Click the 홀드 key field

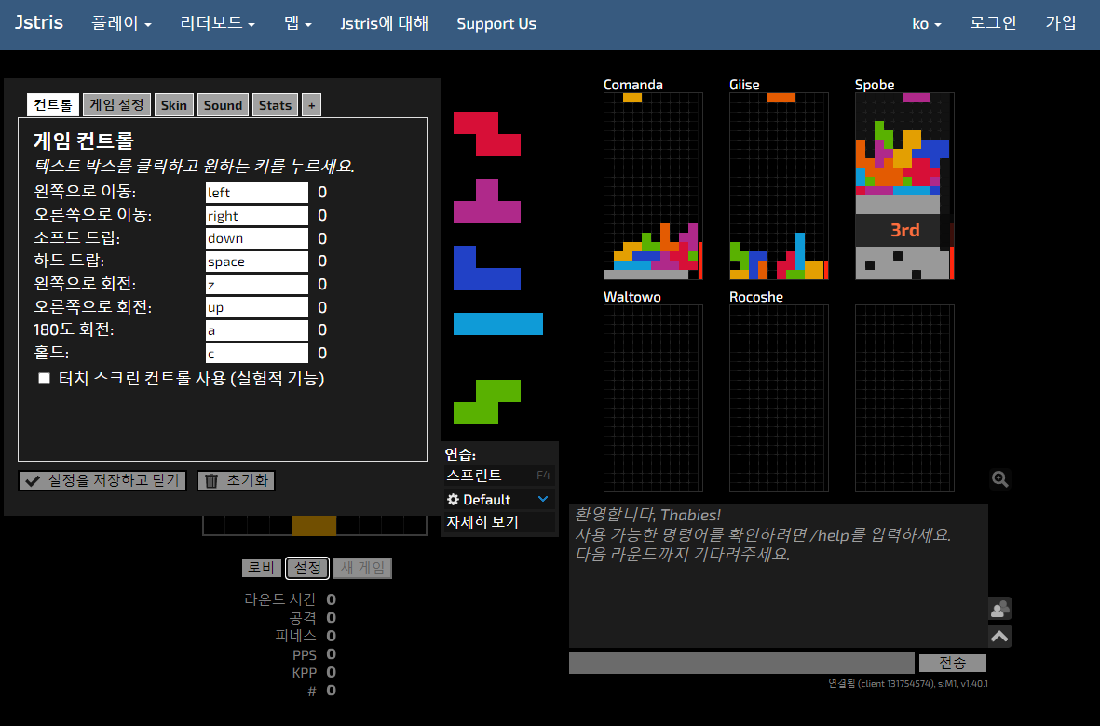[x=257, y=353]
